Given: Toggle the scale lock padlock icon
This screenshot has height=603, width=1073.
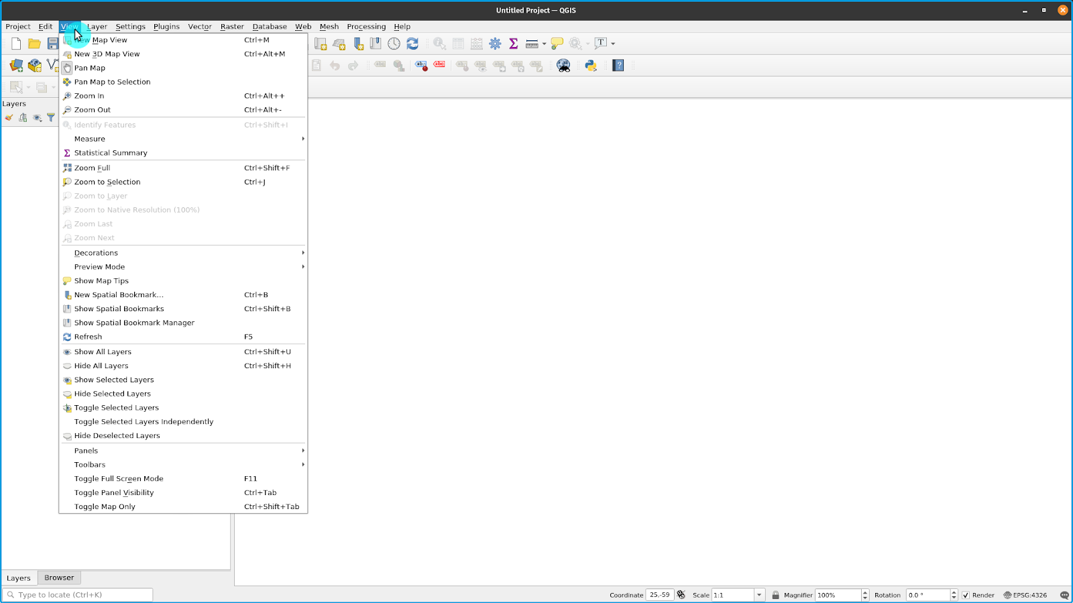Looking at the screenshot, I should pyautogui.click(x=775, y=595).
